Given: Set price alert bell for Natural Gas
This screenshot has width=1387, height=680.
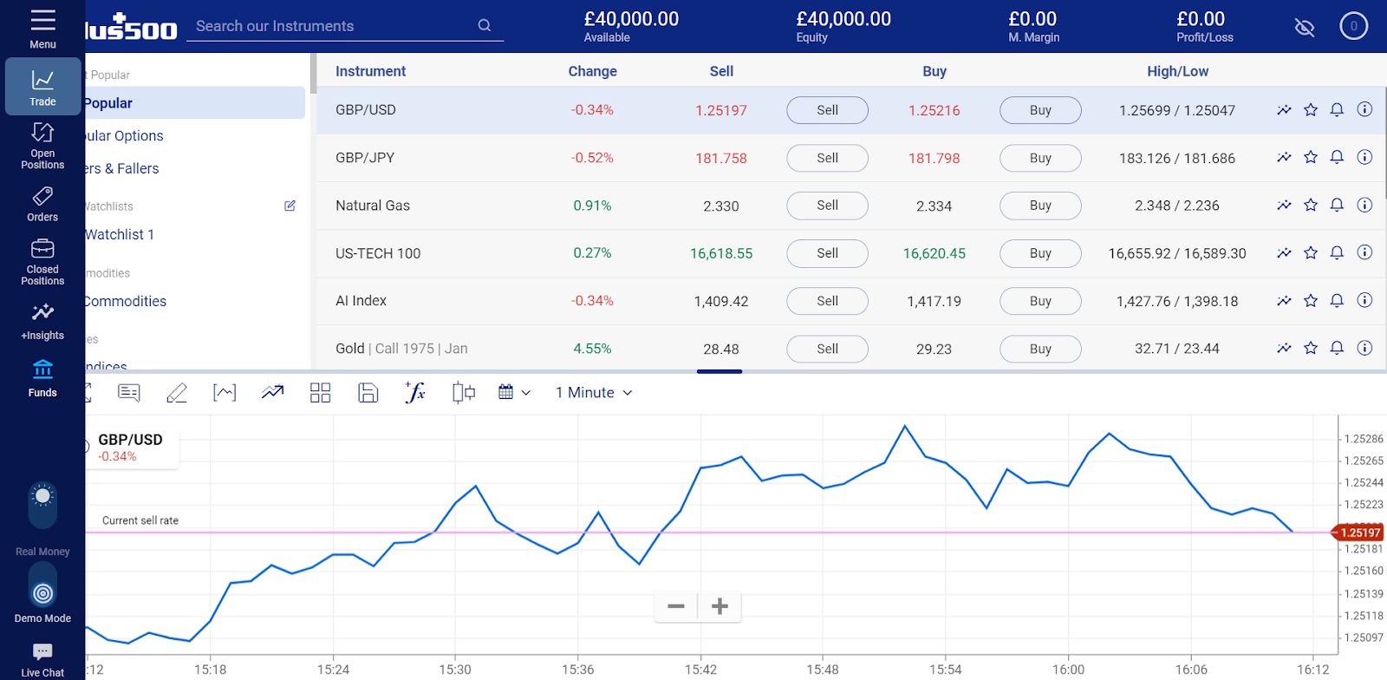Looking at the screenshot, I should tap(1337, 206).
